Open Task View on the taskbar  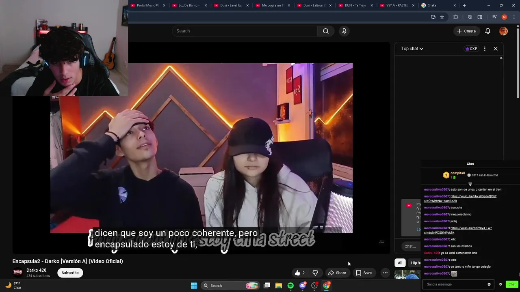(267, 286)
